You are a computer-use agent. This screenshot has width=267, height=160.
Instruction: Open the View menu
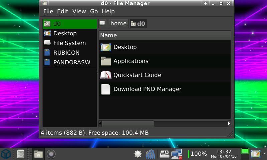[79, 11]
